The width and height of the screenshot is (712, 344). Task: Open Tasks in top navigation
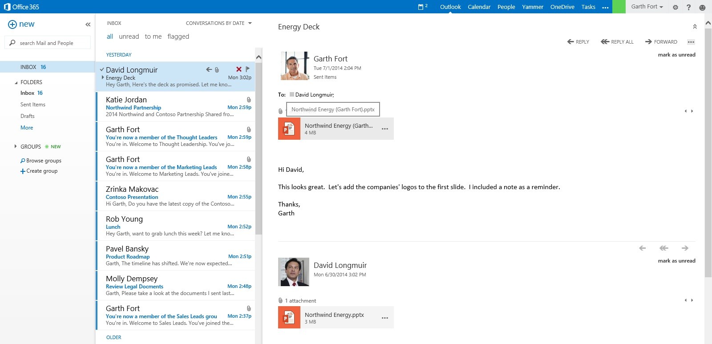point(588,7)
